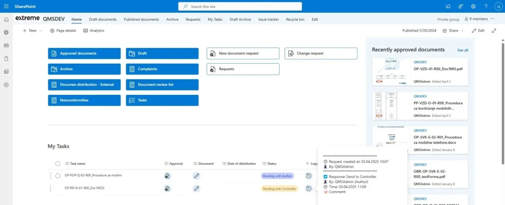Open logs history icon for OP-POP-Q-02-R00 row
The width and height of the screenshot is (505, 205).
tap(308, 175)
